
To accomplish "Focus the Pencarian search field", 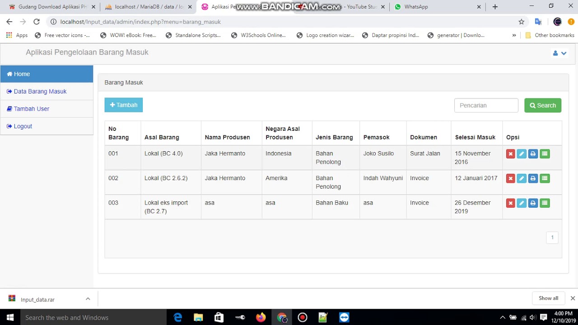I will click(x=486, y=105).
